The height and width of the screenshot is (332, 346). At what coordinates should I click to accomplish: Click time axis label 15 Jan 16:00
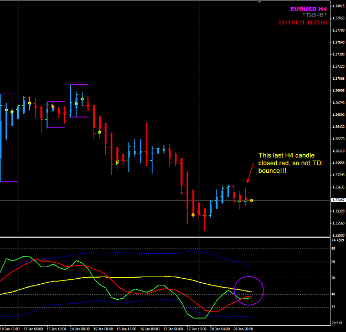pyautogui.click(x=126, y=329)
